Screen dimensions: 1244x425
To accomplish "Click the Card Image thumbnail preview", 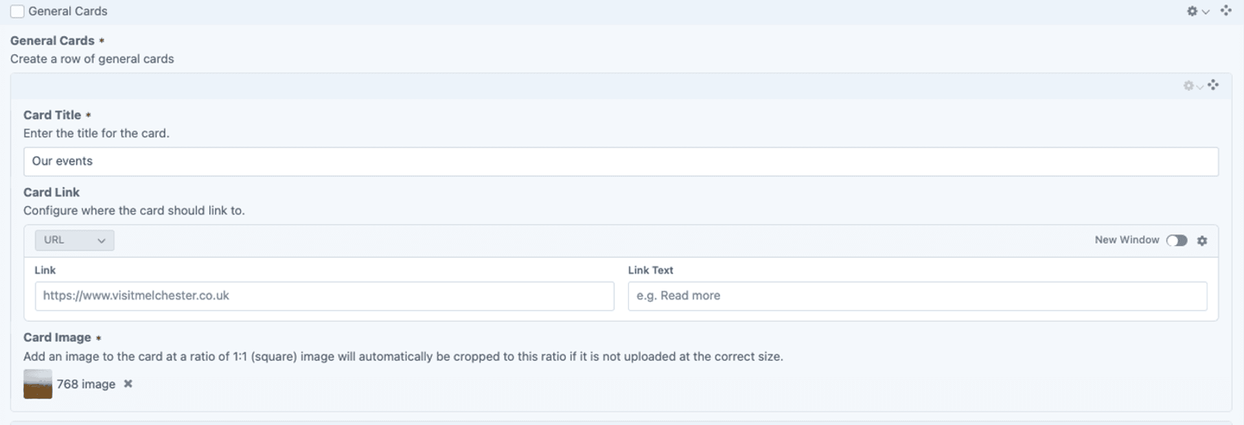I will tap(38, 384).
